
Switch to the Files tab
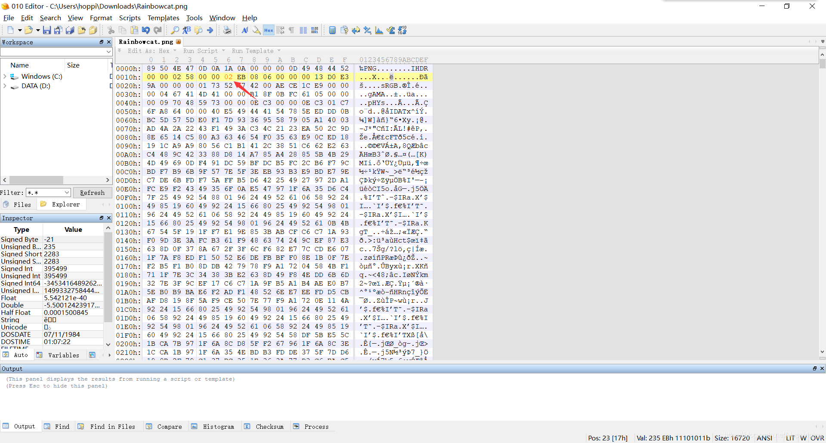click(18, 204)
